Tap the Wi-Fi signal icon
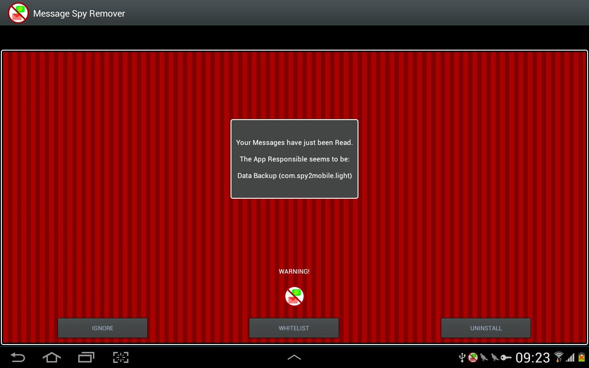 tap(559, 357)
